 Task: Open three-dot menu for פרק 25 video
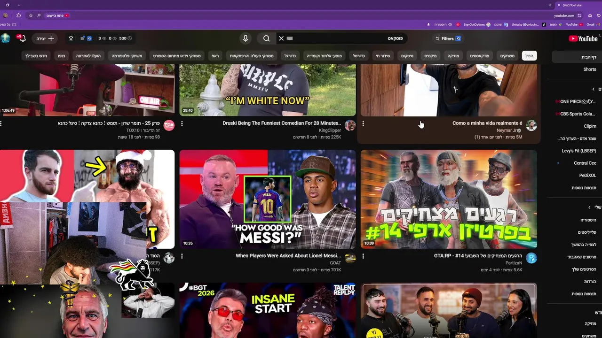tap(1, 123)
